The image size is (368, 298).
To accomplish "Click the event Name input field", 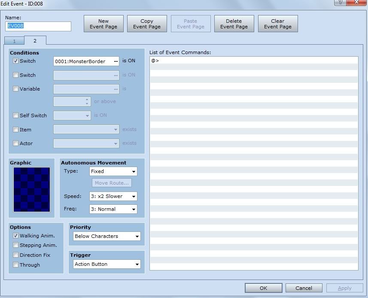I will click(x=38, y=26).
